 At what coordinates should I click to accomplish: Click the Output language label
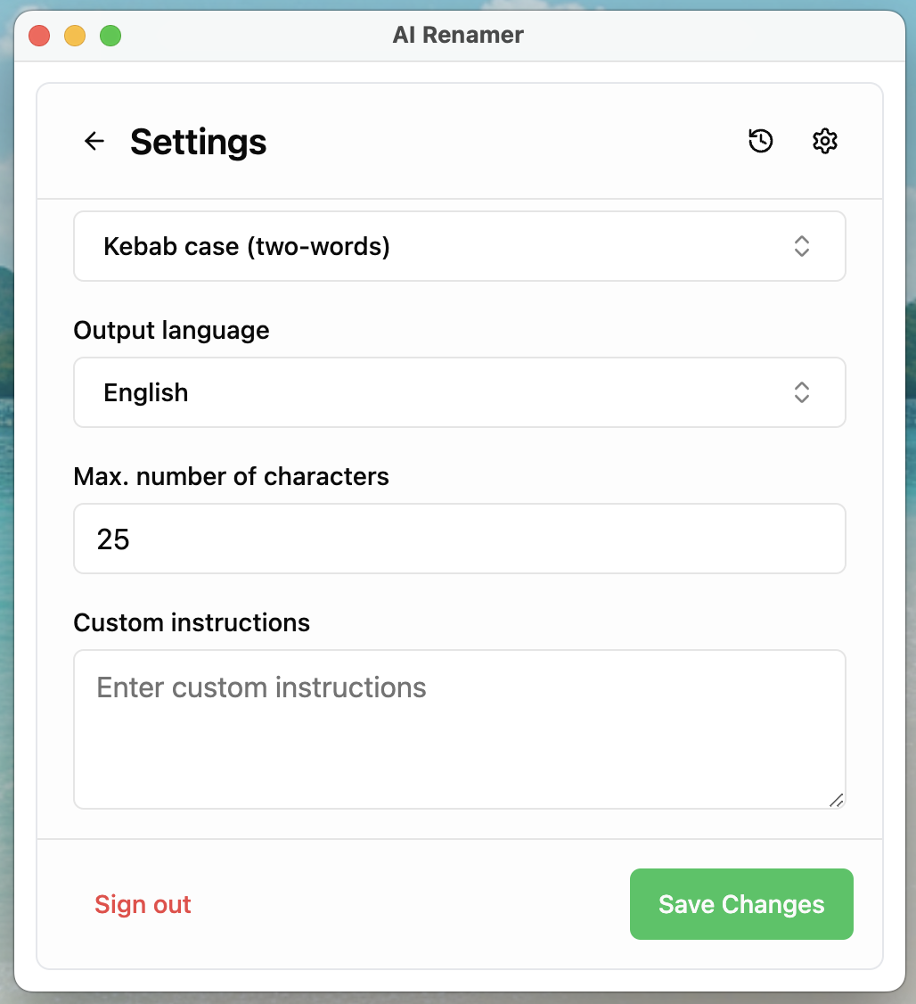coord(171,330)
